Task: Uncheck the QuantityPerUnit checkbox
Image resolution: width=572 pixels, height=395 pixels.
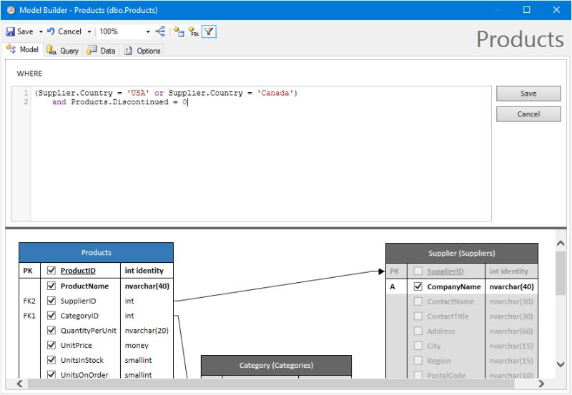Action: 51,330
